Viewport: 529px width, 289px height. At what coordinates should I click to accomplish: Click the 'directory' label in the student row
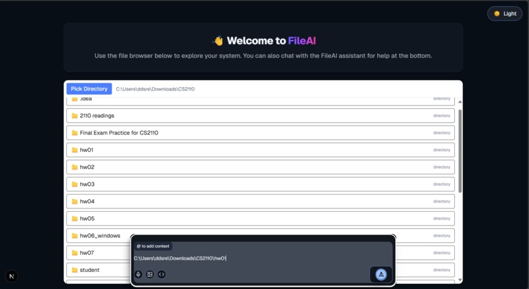[x=442, y=270]
